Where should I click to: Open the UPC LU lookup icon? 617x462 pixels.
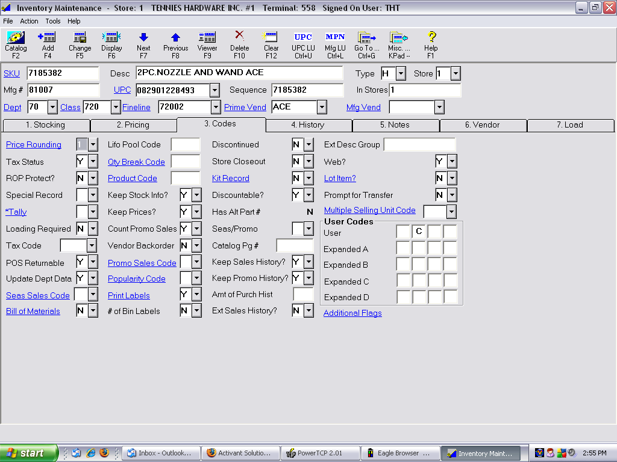pos(303,38)
